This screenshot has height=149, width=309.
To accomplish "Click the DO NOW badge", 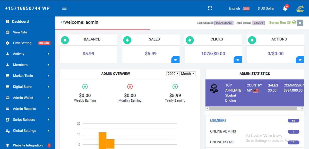I will click(44, 43).
